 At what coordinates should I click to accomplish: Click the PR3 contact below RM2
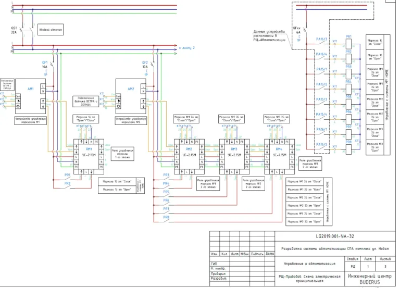pyautogui.click(x=166, y=176)
